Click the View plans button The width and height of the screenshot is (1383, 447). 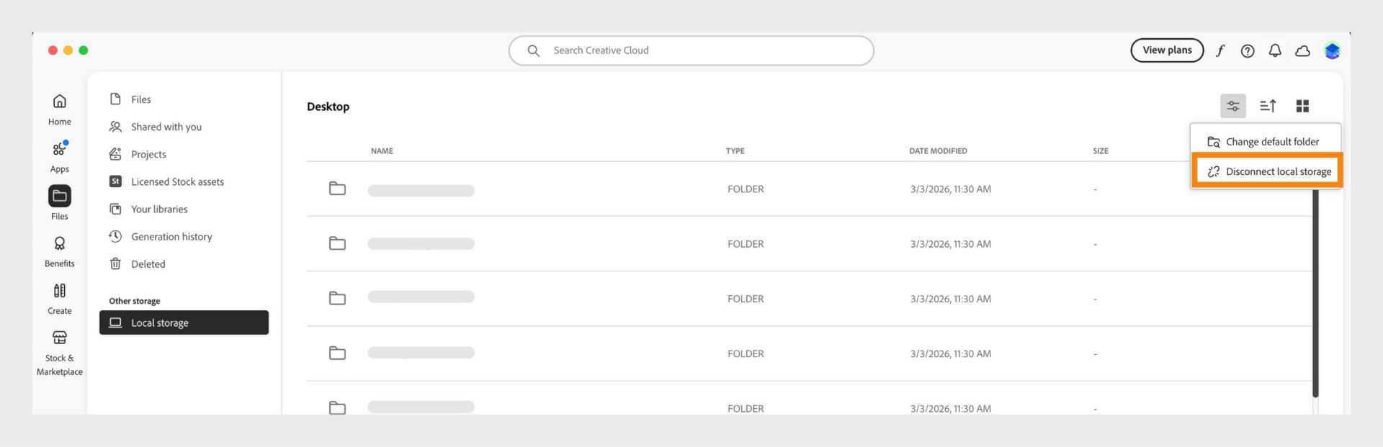(x=1167, y=50)
